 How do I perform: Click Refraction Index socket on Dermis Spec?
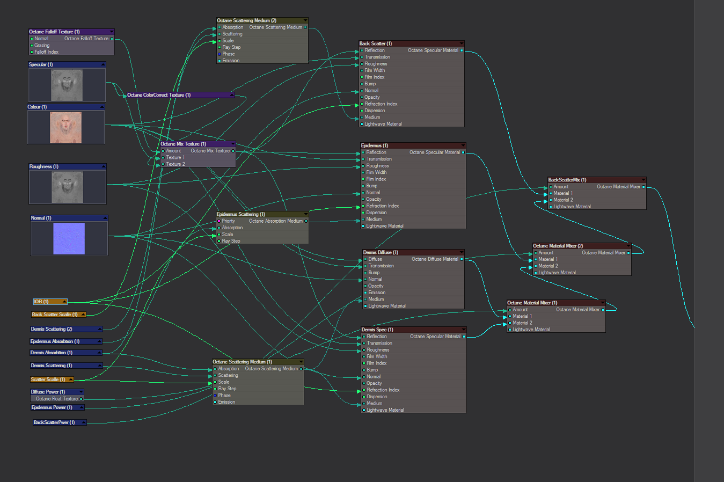tap(363, 390)
